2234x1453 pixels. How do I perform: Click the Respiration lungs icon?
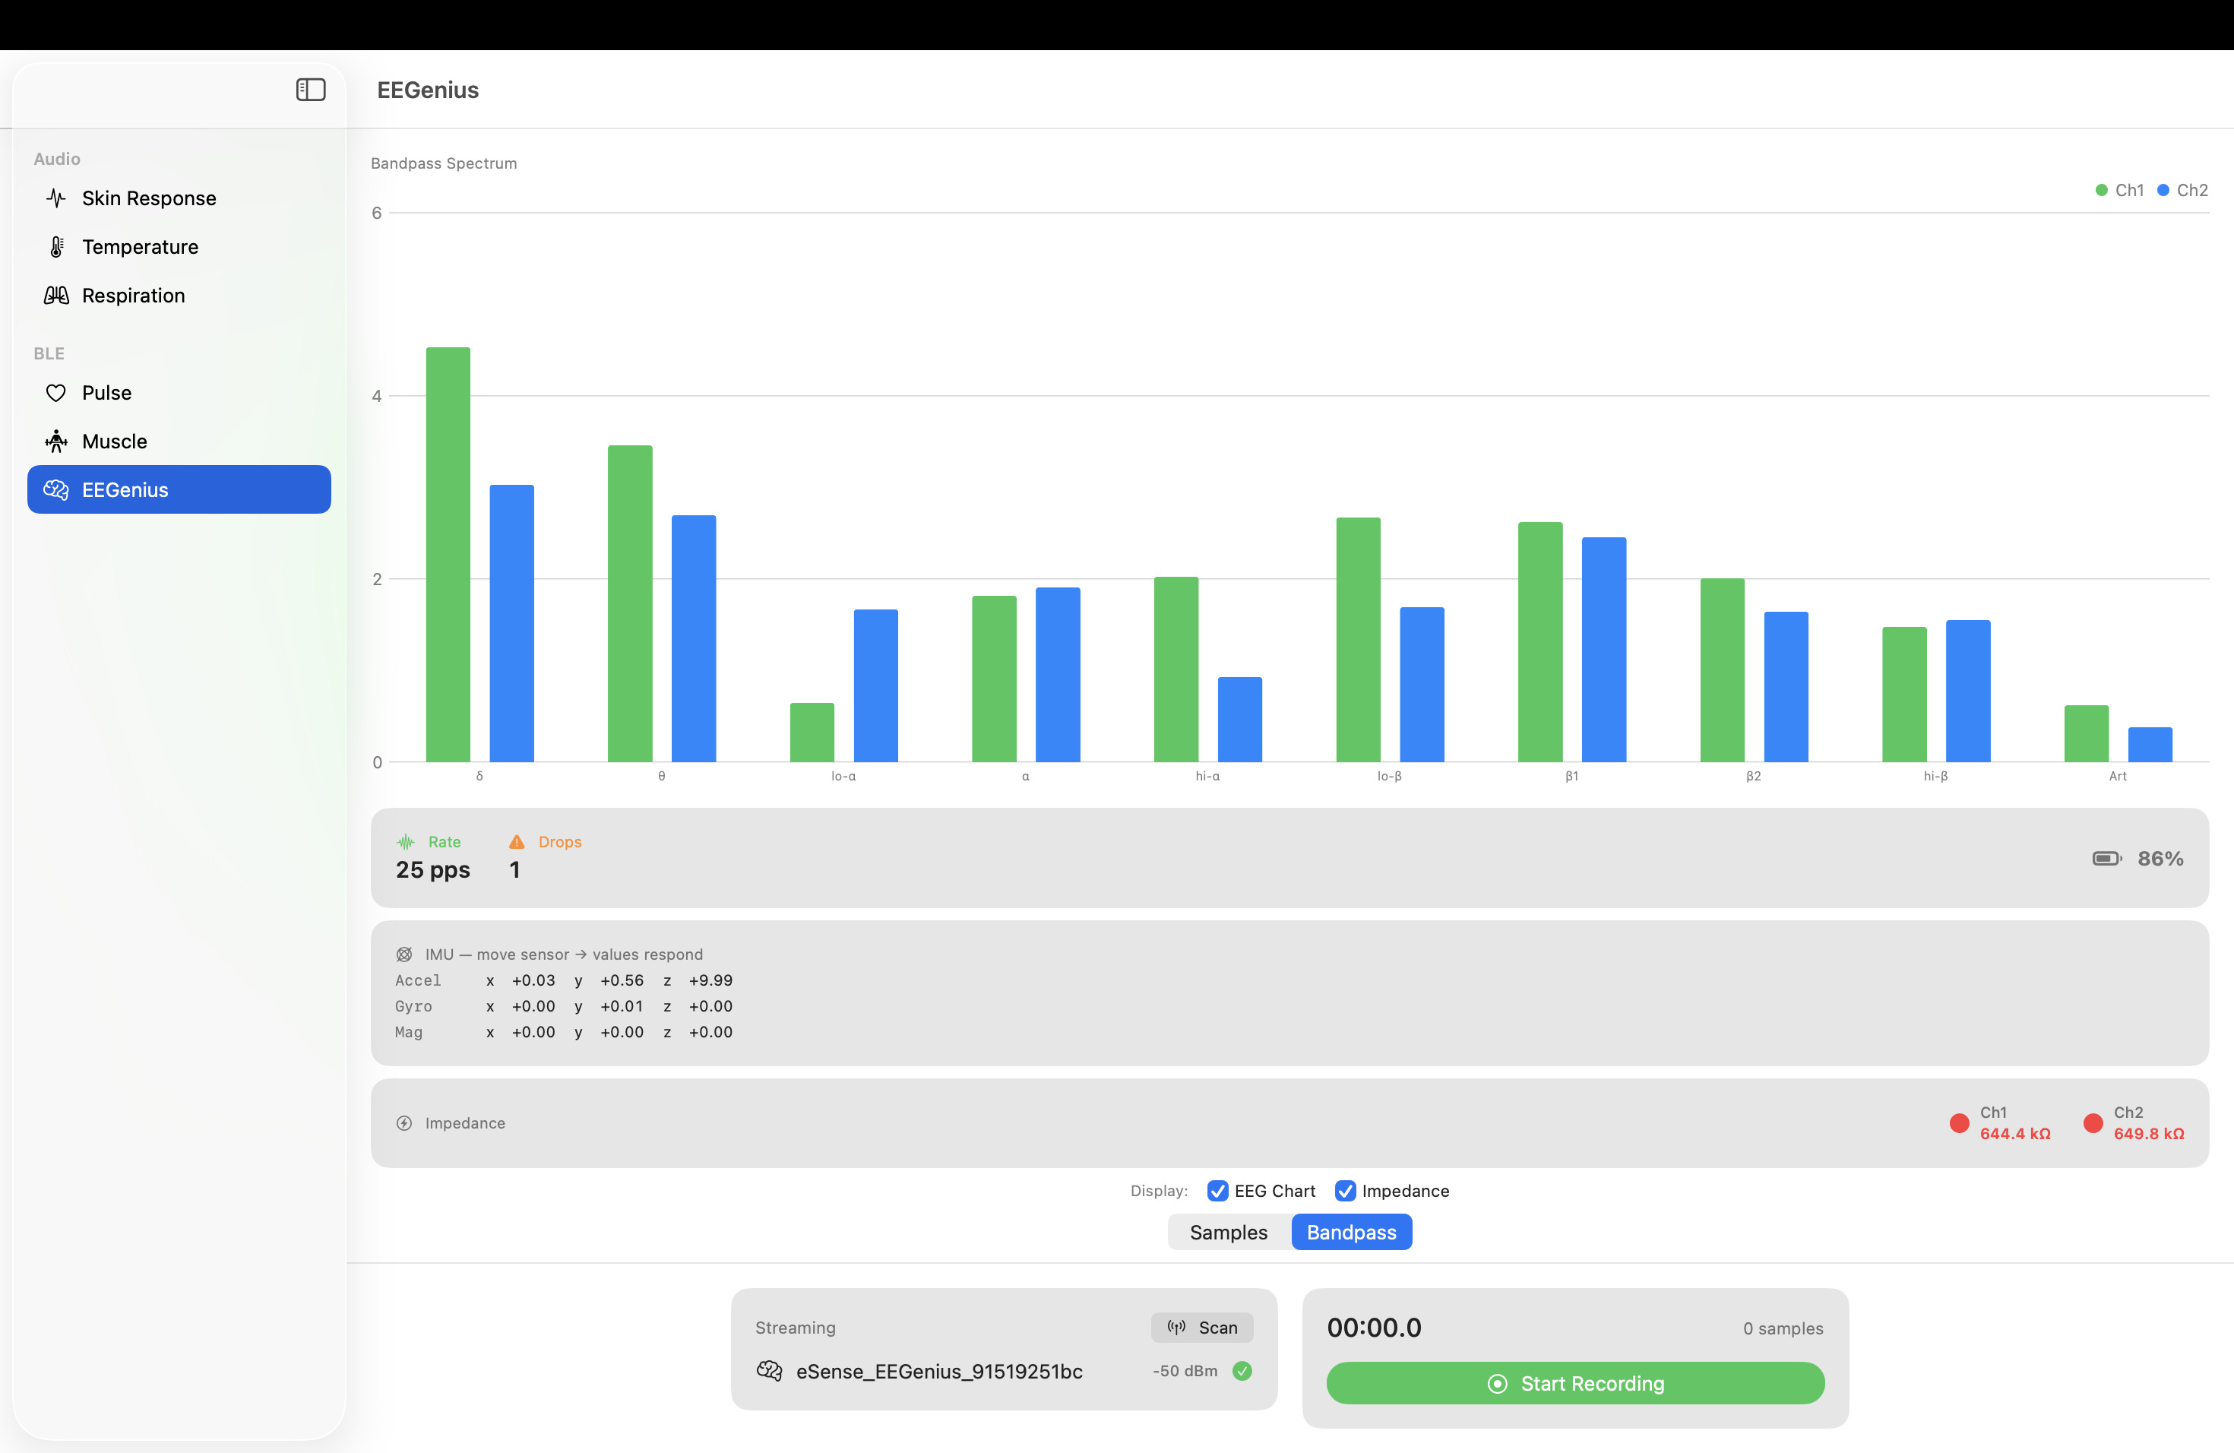(56, 296)
